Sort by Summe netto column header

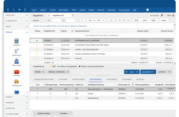pos(136,31)
